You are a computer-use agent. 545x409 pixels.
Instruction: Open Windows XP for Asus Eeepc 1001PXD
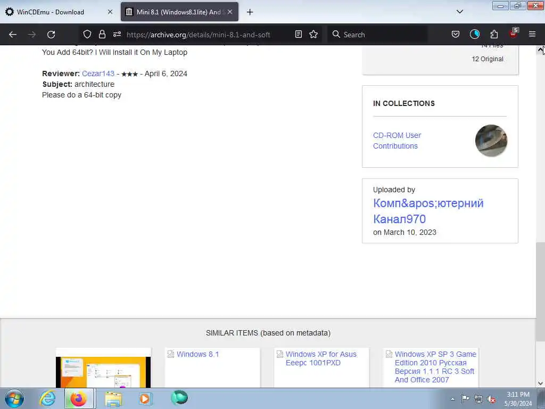point(321,358)
